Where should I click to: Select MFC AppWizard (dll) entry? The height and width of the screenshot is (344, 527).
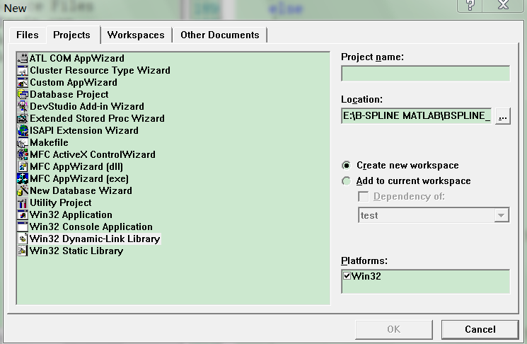click(76, 166)
